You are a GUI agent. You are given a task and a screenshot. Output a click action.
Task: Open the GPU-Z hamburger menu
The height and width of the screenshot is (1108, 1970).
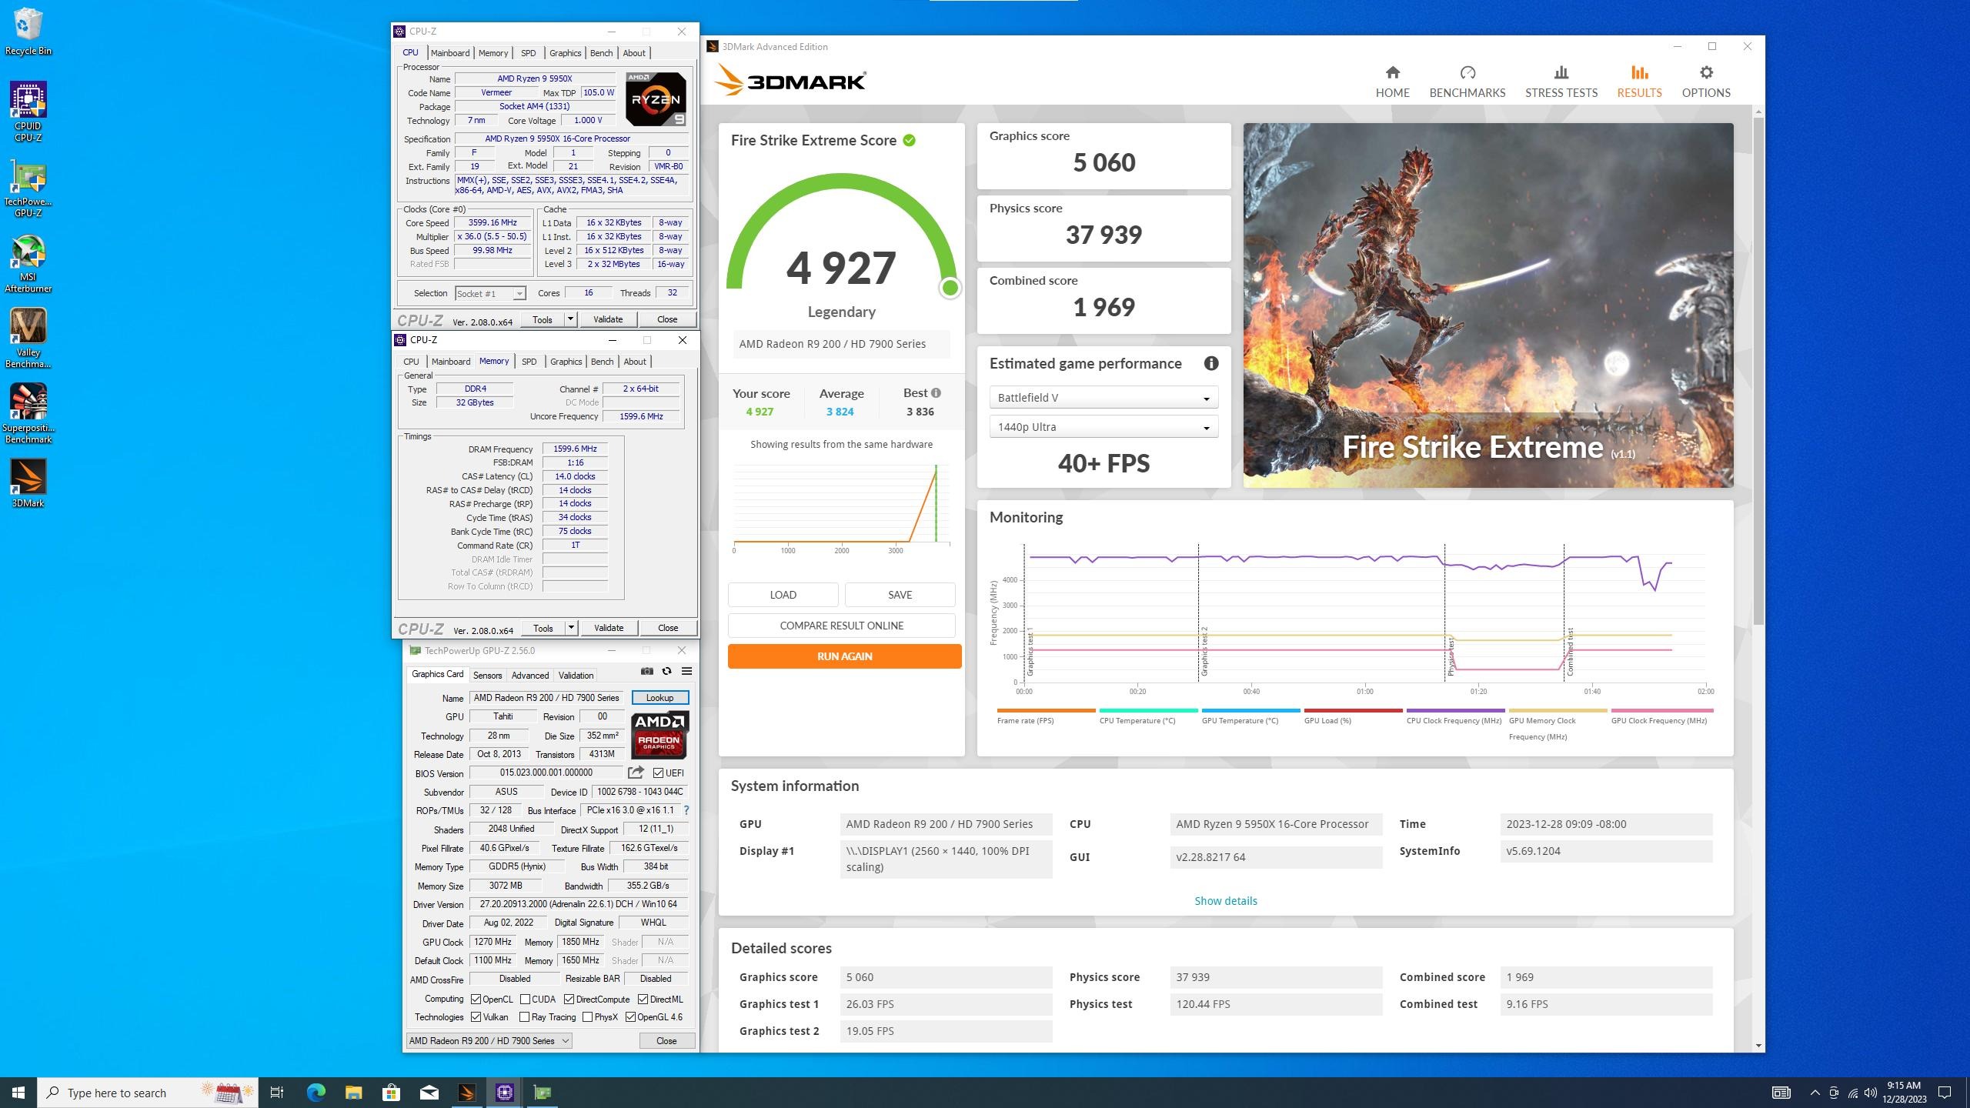point(686,671)
